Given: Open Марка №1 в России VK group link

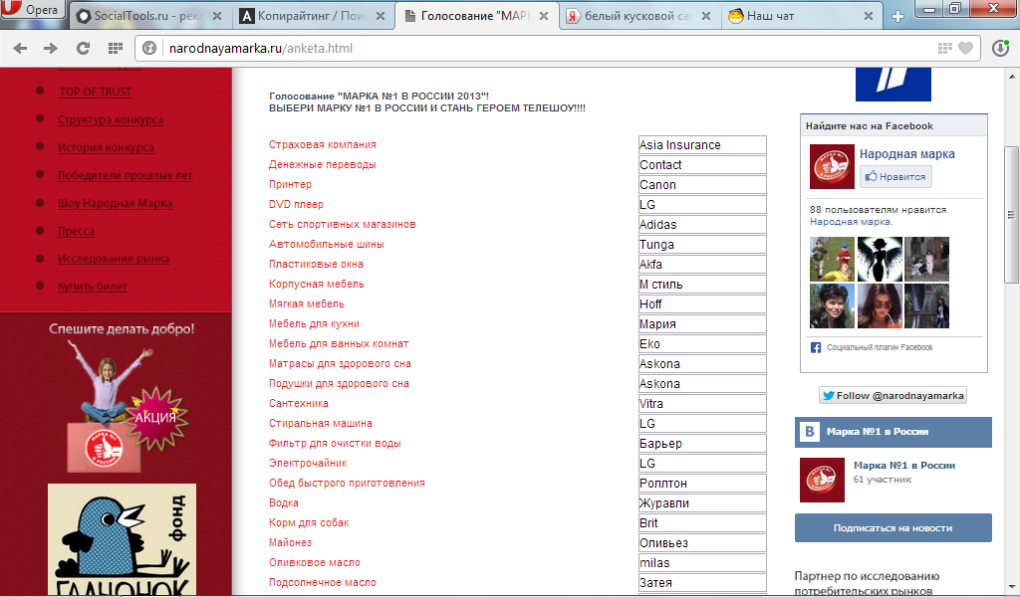Looking at the screenshot, I should [904, 465].
